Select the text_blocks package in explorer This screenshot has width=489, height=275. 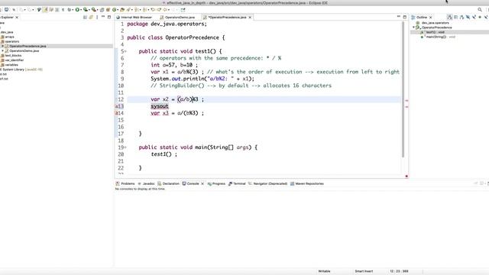pyautogui.click(x=13, y=56)
